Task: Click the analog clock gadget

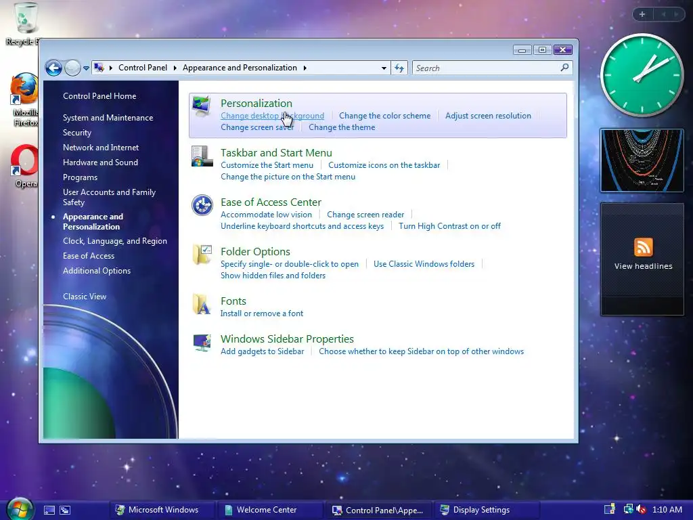Action: click(x=642, y=75)
